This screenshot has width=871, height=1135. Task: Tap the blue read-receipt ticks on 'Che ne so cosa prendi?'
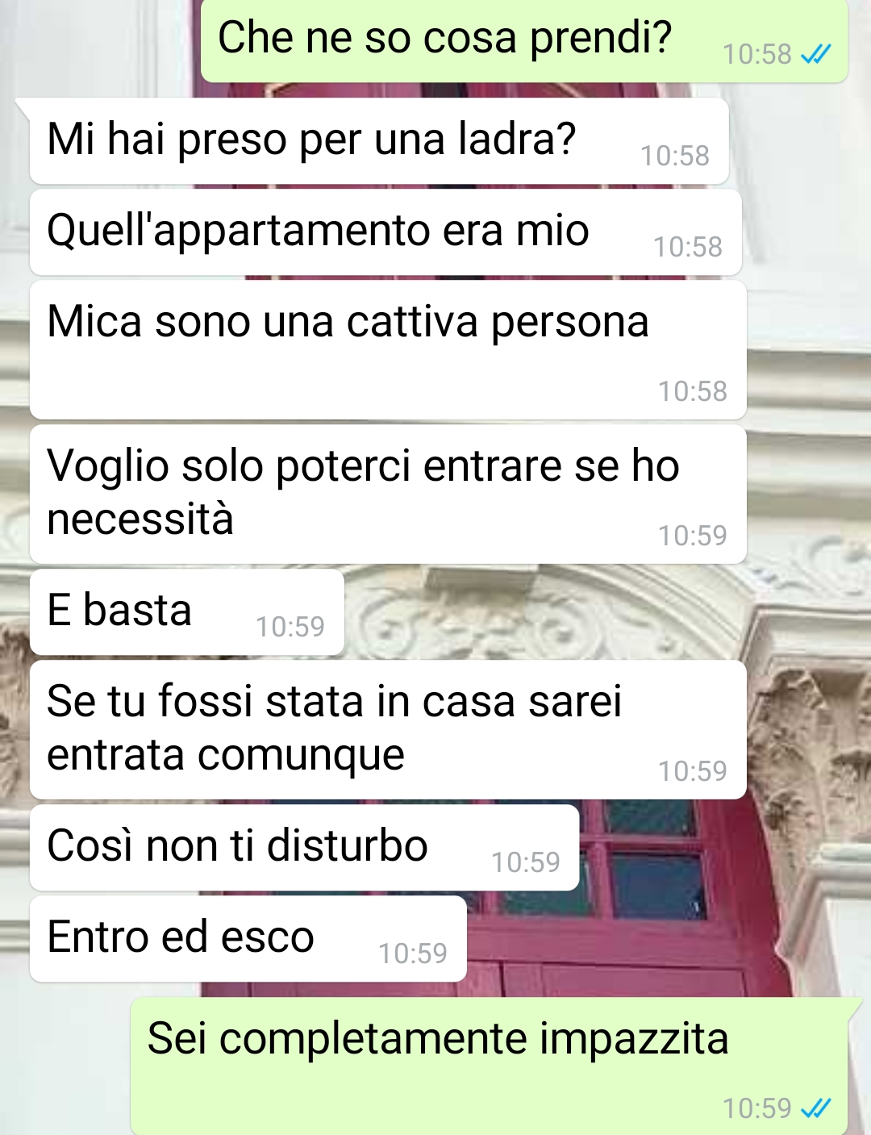815,54
